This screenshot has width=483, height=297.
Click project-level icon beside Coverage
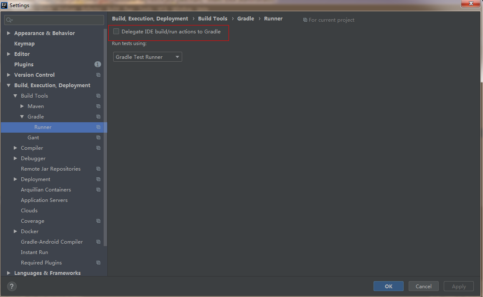(x=98, y=221)
